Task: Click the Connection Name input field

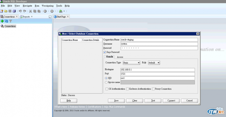Action: point(159,40)
